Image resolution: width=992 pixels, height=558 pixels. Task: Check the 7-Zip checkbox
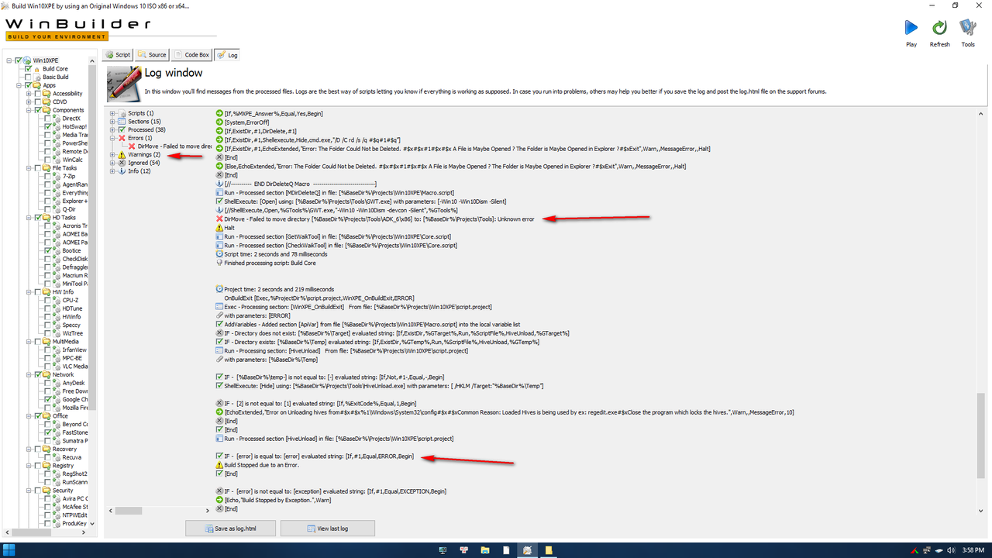tap(48, 176)
